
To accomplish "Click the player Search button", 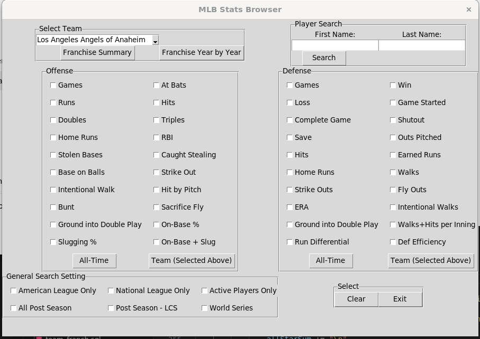I will click(324, 58).
